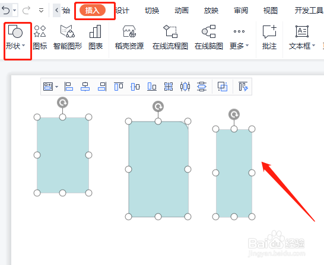Click the group shapes icon
324x265 pixels.
tap(223, 87)
